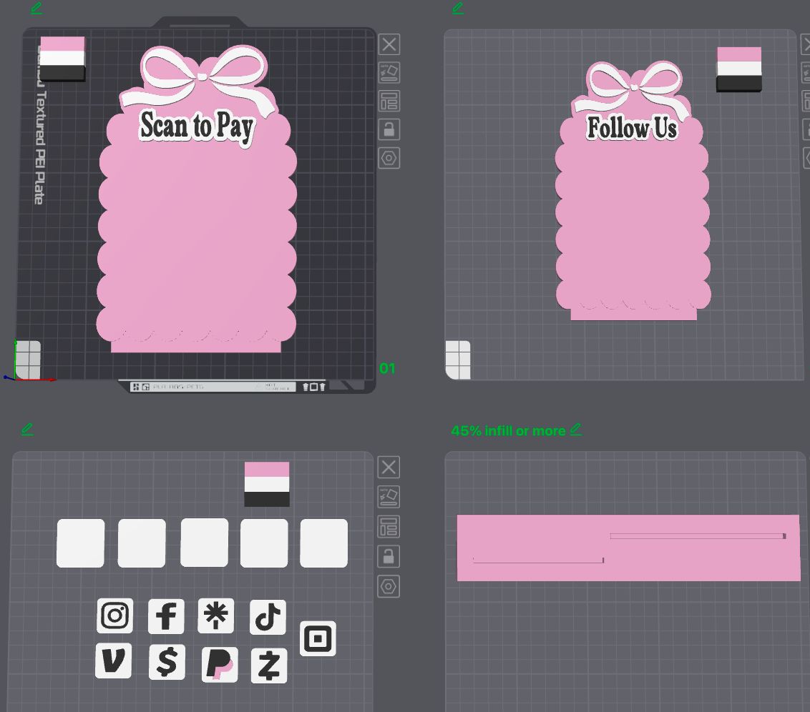
Task: Click the pencil beside '45% infill or more'
Action: pos(576,429)
